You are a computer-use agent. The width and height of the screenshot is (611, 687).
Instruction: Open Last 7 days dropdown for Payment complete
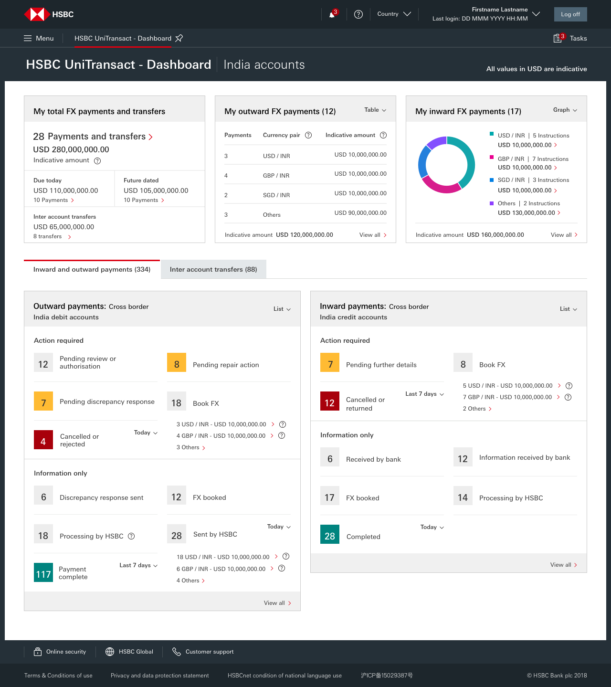138,565
